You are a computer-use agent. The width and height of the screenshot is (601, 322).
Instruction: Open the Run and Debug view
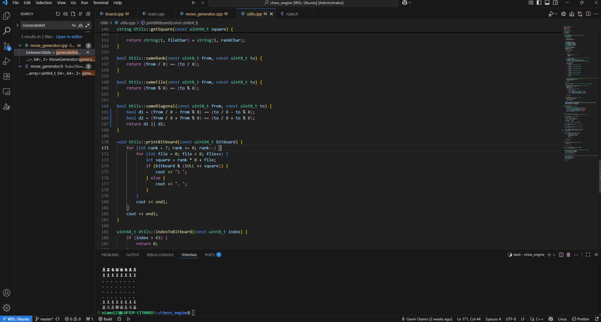click(7, 61)
